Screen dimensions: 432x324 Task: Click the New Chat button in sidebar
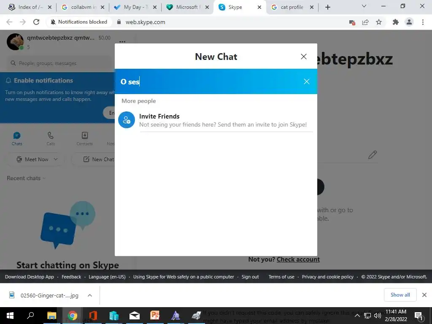coord(98,159)
